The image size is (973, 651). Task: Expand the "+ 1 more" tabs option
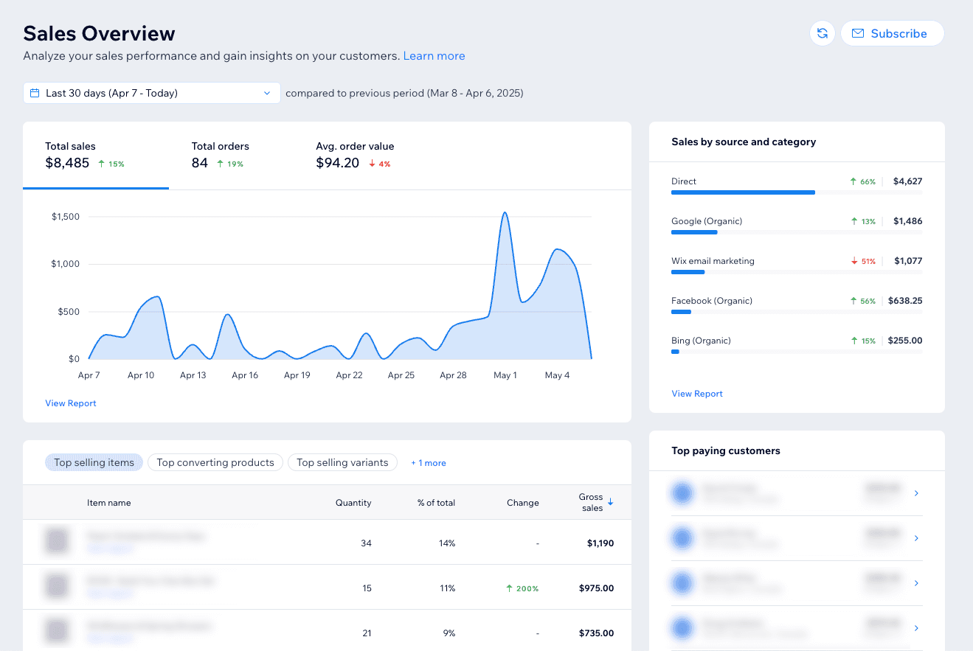click(429, 463)
